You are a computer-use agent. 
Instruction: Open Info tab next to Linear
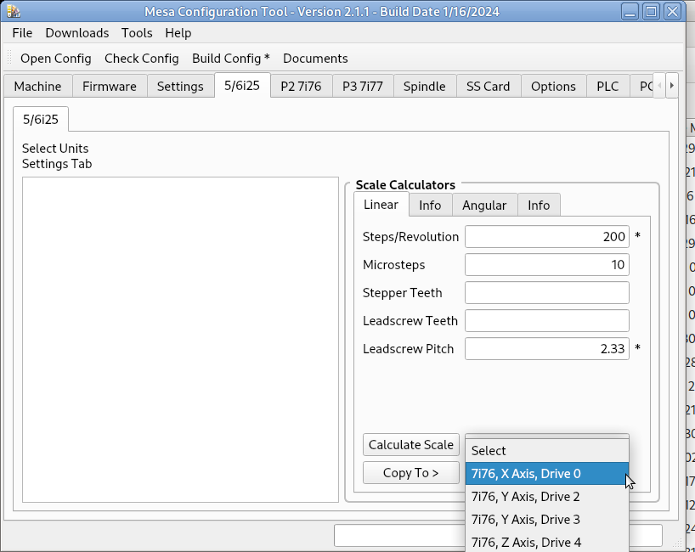pos(430,206)
